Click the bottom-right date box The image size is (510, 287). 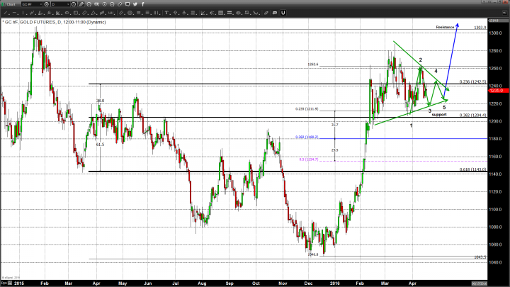tap(480, 283)
